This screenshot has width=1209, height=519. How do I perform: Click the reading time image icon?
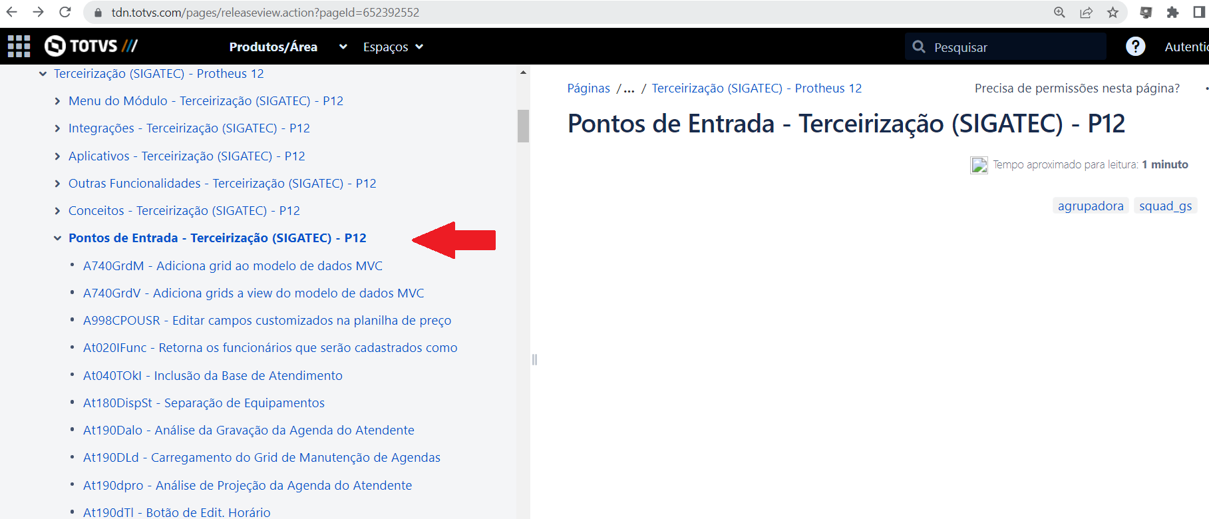point(979,165)
